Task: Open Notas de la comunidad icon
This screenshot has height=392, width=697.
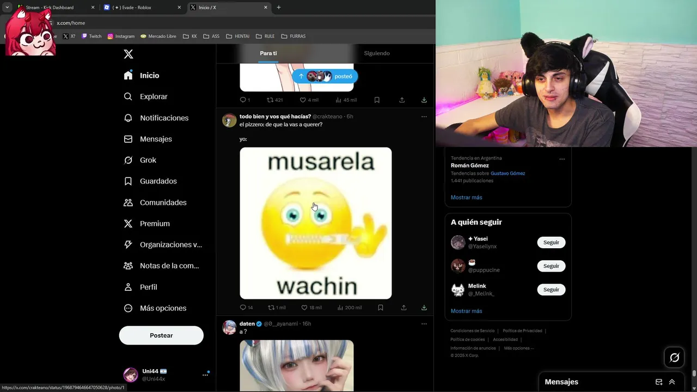Action: point(128,266)
